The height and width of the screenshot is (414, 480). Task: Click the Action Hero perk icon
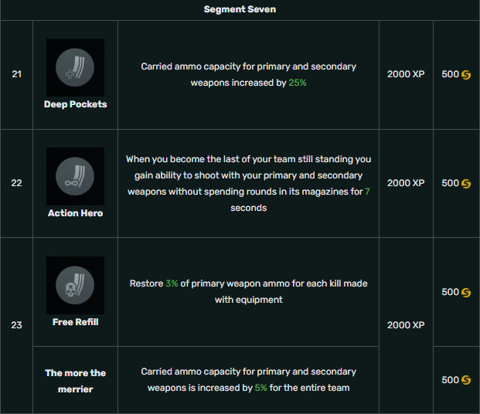(75, 176)
